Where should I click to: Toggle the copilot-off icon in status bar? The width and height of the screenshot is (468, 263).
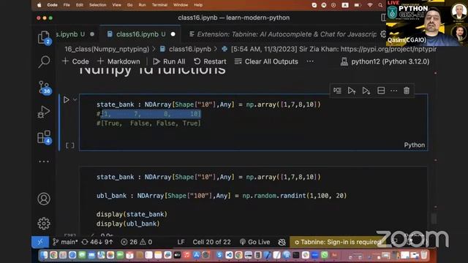pyautogui.click(x=282, y=242)
